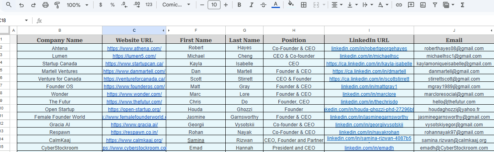
Task: Click the search menus magnifier icon
Action: pos(9,5)
